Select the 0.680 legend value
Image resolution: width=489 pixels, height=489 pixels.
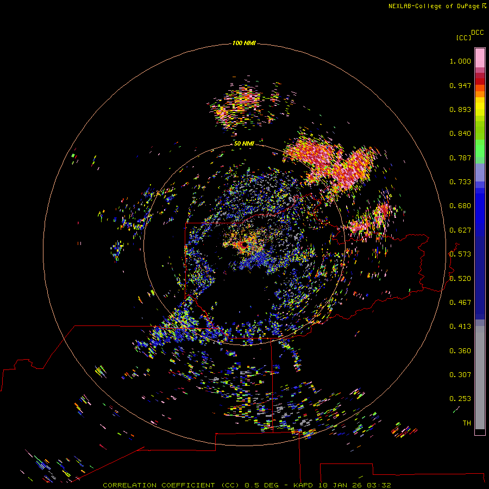(x=460, y=206)
